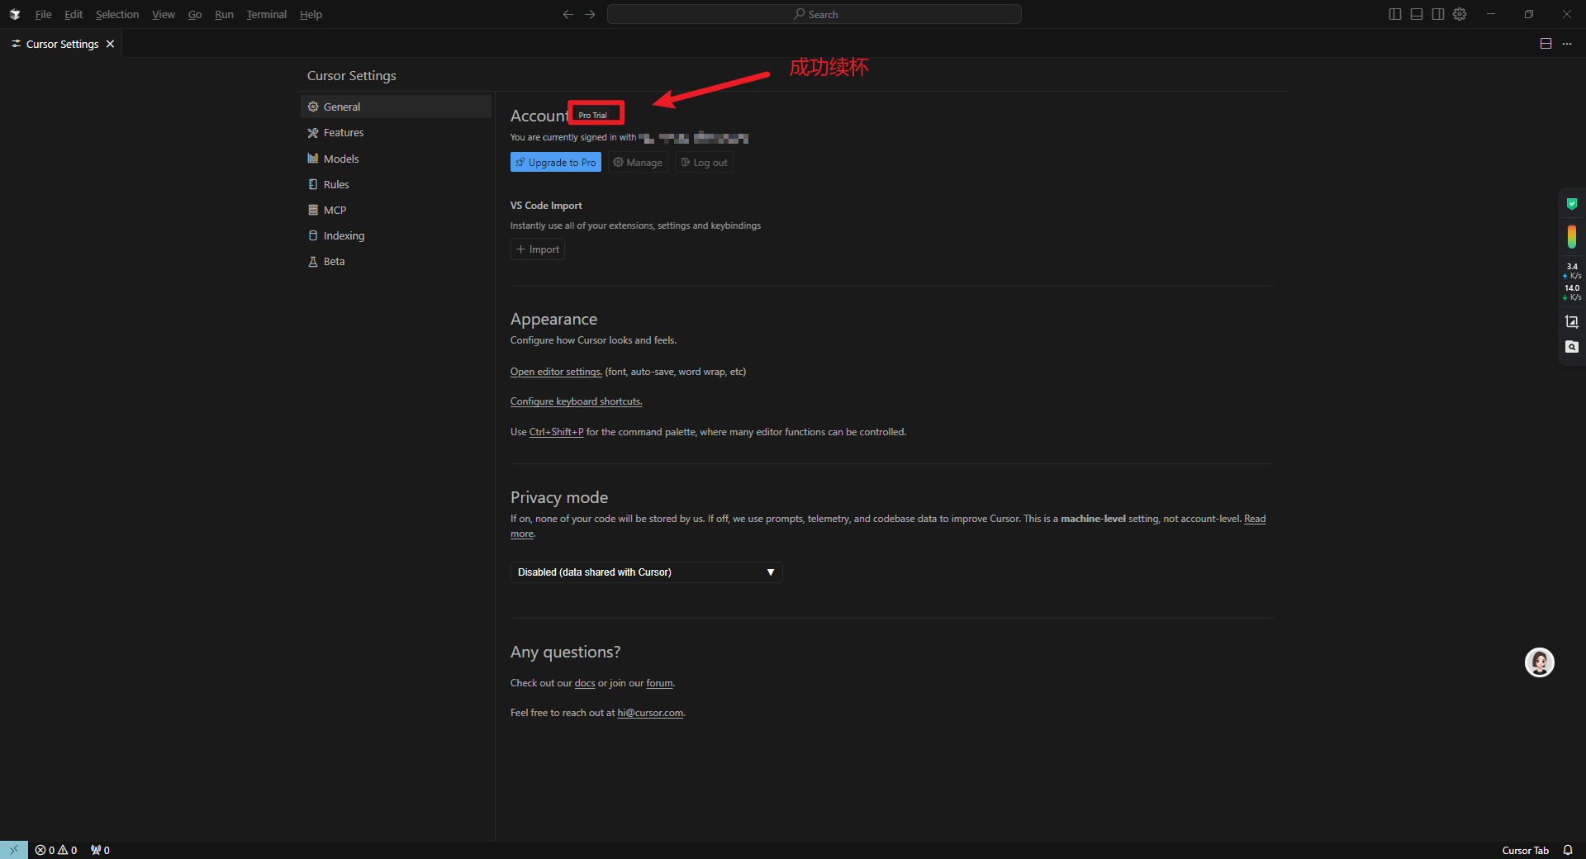Image resolution: width=1586 pixels, height=859 pixels.
Task: Click the Ctrl+Shift+P command palette link
Action: click(x=556, y=432)
